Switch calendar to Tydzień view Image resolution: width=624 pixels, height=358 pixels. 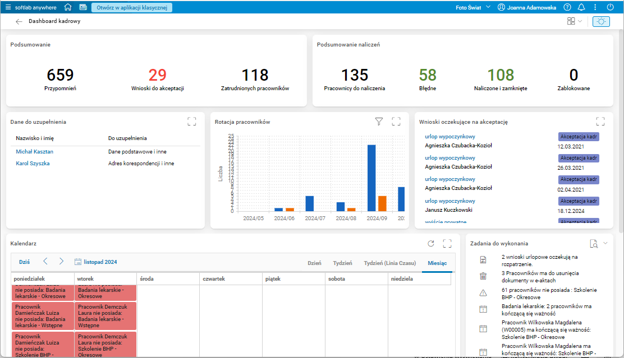[x=342, y=263]
